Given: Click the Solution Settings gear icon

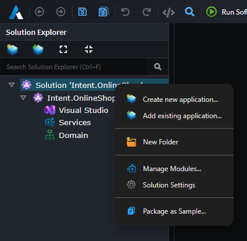Looking at the screenshot, I should point(131,185).
